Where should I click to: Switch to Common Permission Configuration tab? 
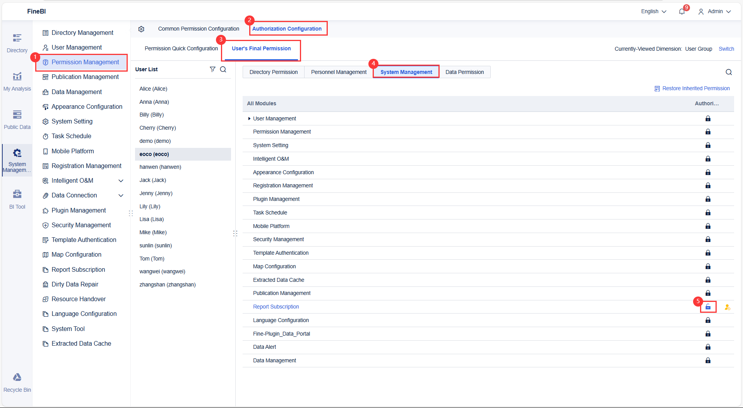(199, 29)
